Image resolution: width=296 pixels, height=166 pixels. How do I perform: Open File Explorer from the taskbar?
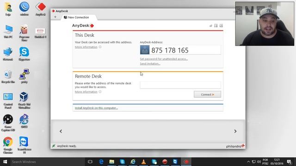[112, 162]
